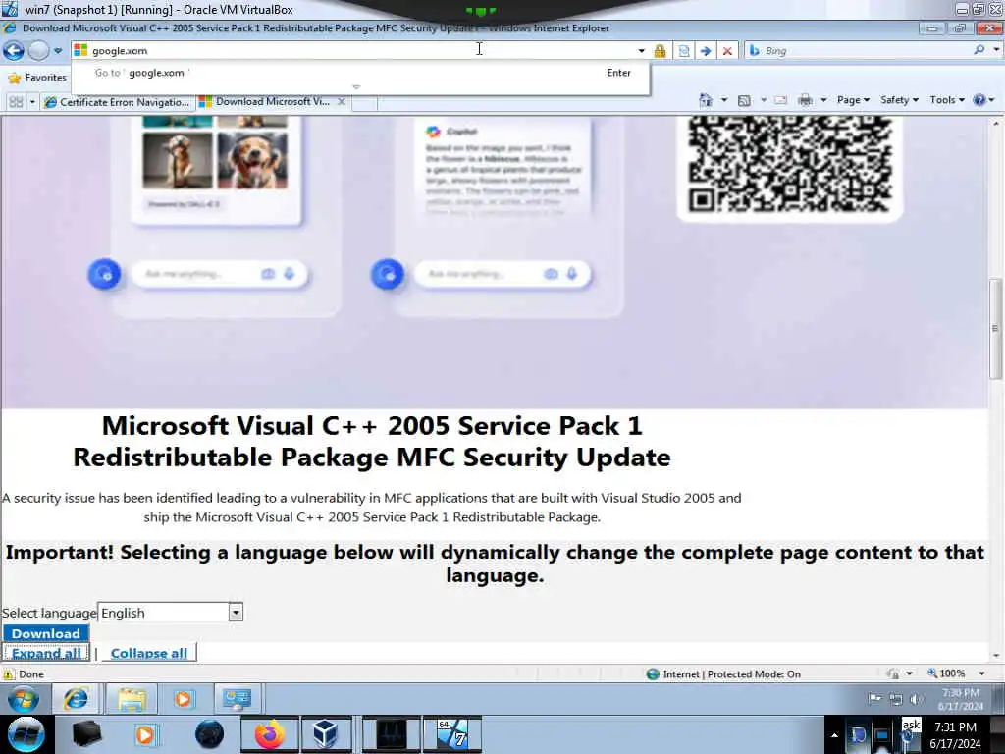
Task: Click the scrollbar down arrow
Action: pyautogui.click(x=995, y=655)
